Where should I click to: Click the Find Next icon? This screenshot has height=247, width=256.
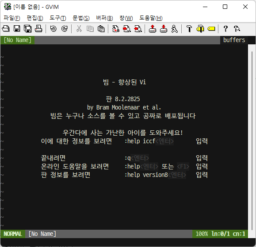[x=127, y=29]
